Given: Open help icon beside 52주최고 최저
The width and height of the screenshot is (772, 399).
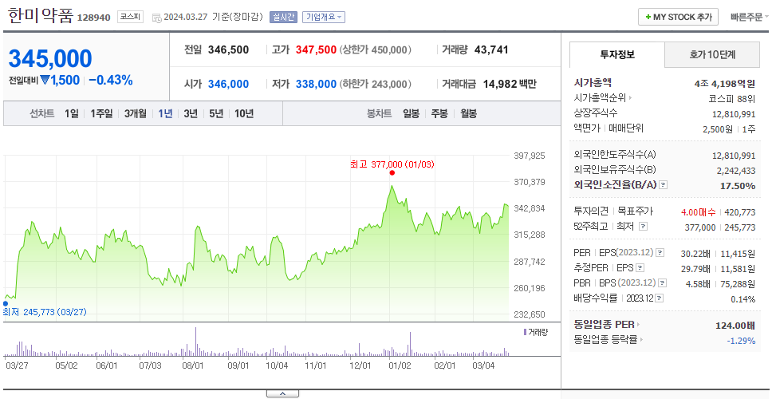Looking at the screenshot, I should [643, 227].
